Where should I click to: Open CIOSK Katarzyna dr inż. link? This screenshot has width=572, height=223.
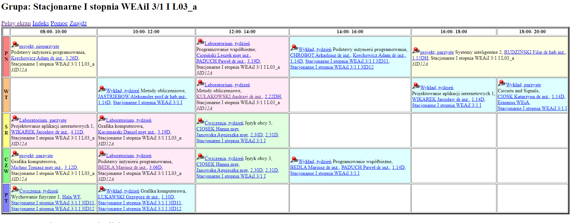(x=523, y=97)
